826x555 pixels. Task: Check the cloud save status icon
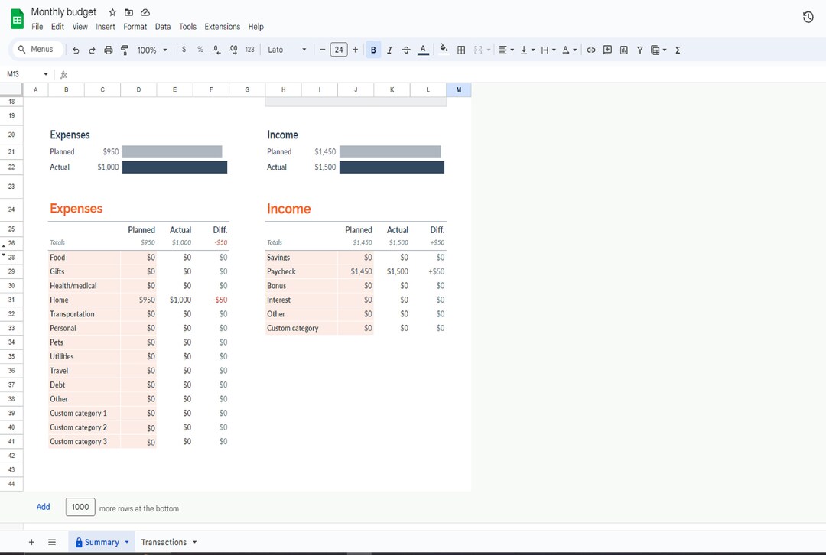[x=145, y=12]
